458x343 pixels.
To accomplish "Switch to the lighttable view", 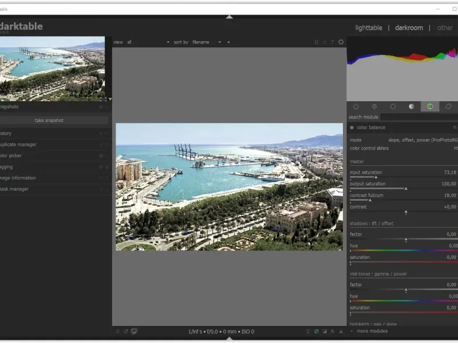I will point(369,27).
